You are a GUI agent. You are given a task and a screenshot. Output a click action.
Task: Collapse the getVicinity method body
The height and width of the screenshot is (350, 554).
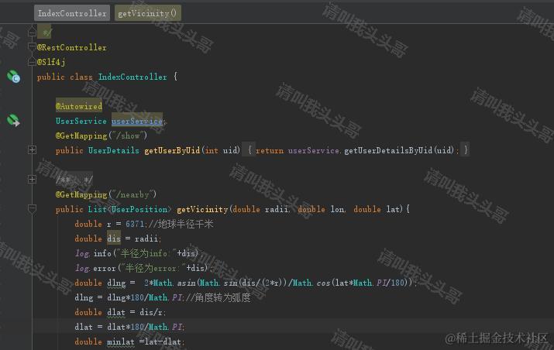click(x=32, y=209)
